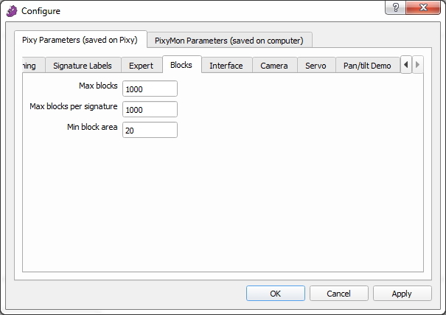
Task: Click the Cancel button
Action: [x=338, y=293]
